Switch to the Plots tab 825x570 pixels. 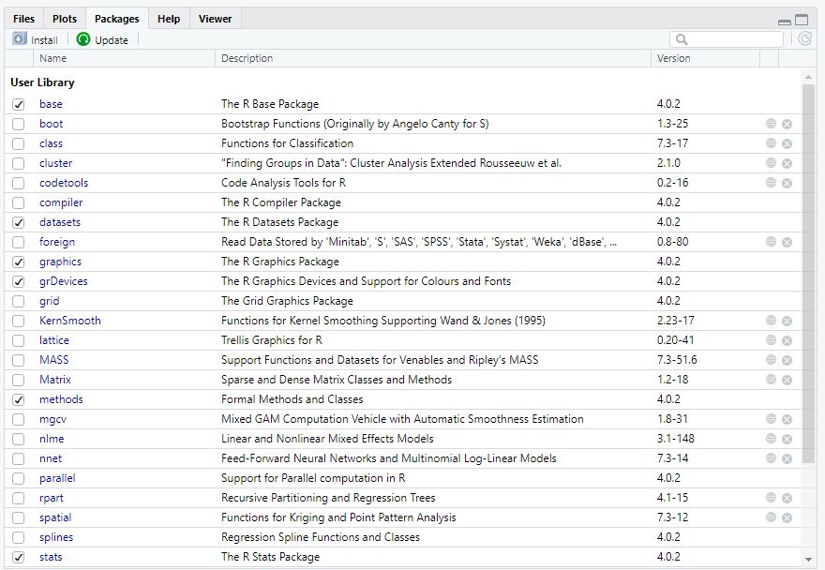pos(64,18)
